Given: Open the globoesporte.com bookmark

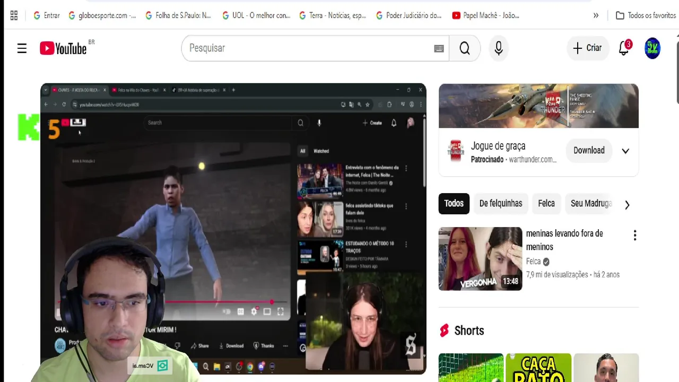Looking at the screenshot, I should tap(102, 15).
